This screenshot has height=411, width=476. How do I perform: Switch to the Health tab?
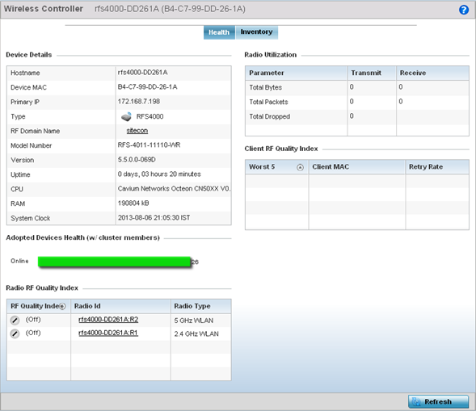(x=219, y=32)
